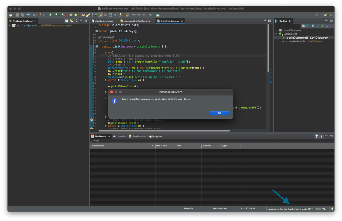Click the Open Perspective icon

point(325,15)
